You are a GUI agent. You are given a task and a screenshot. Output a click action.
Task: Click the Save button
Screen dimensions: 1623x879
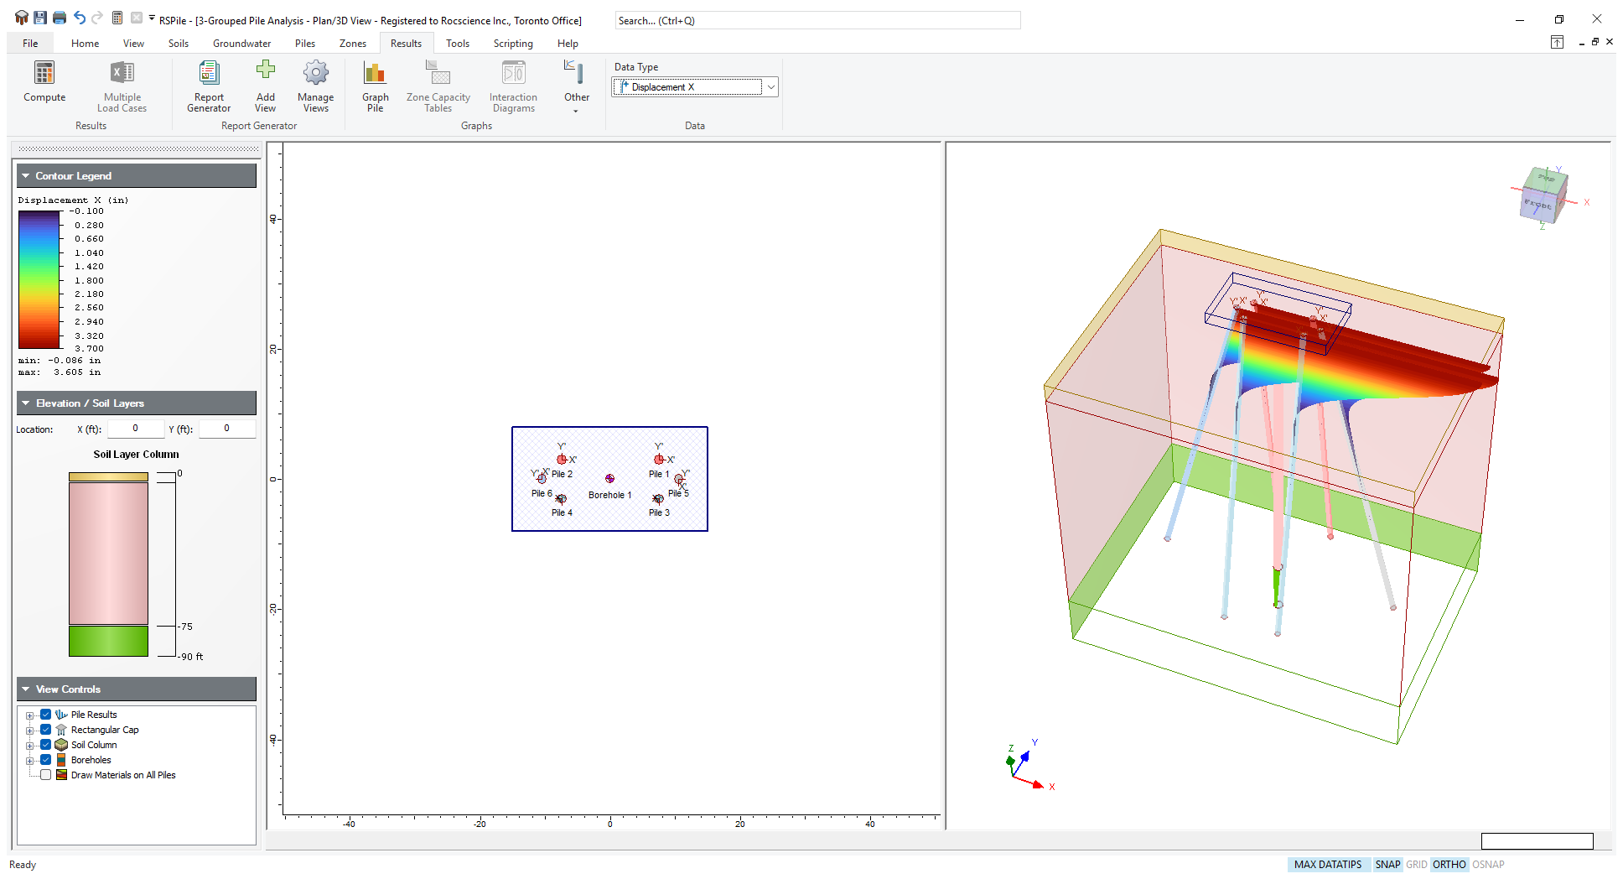[39, 16]
